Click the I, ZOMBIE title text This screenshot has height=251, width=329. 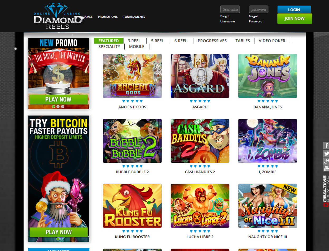(268, 172)
